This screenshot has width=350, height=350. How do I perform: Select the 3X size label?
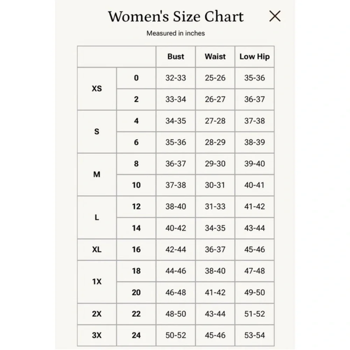[97, 335]
